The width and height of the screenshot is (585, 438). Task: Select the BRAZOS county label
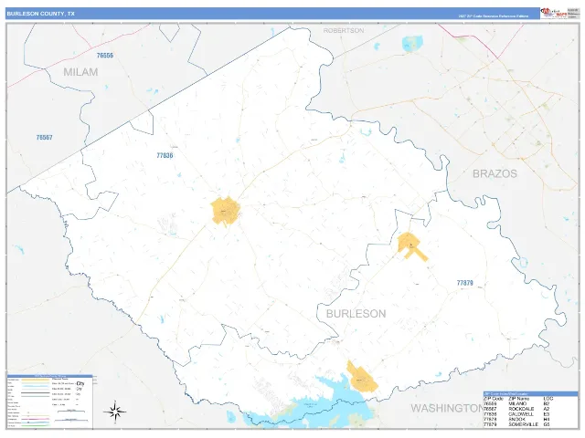(x=495, y=173)
